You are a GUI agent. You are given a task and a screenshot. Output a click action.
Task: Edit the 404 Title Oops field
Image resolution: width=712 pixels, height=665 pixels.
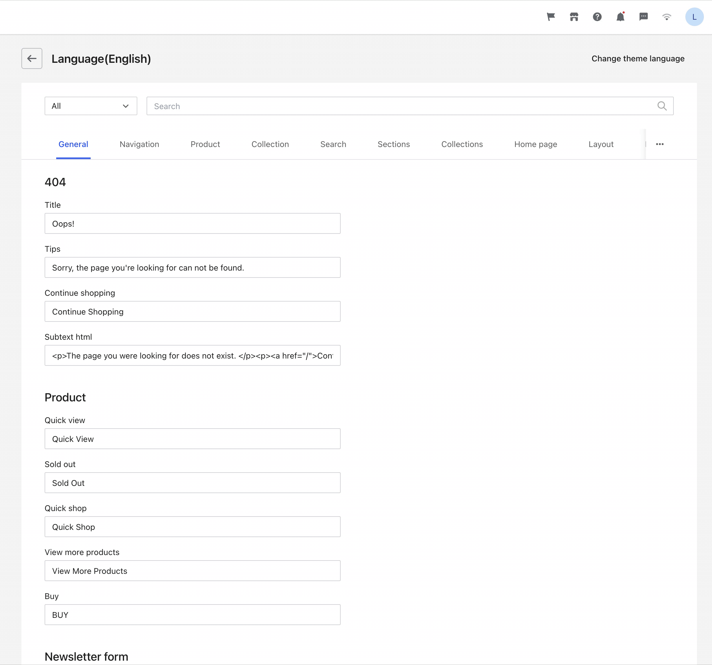pyautogui.click(x=192, y=223)
